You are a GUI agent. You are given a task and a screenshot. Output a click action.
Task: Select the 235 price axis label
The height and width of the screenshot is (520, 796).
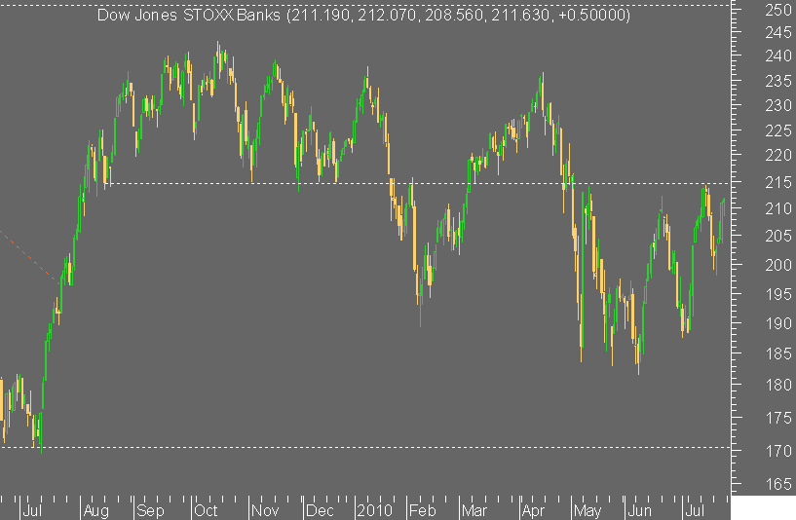click(777, 81)
